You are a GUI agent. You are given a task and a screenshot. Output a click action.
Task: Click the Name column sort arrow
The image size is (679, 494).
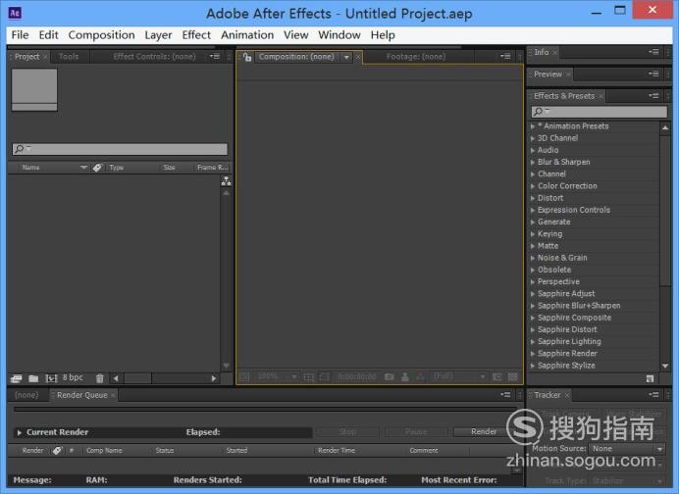(x=83, y=168)
